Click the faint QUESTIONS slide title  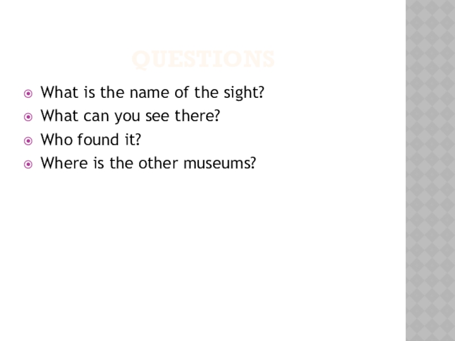point(203,59)
